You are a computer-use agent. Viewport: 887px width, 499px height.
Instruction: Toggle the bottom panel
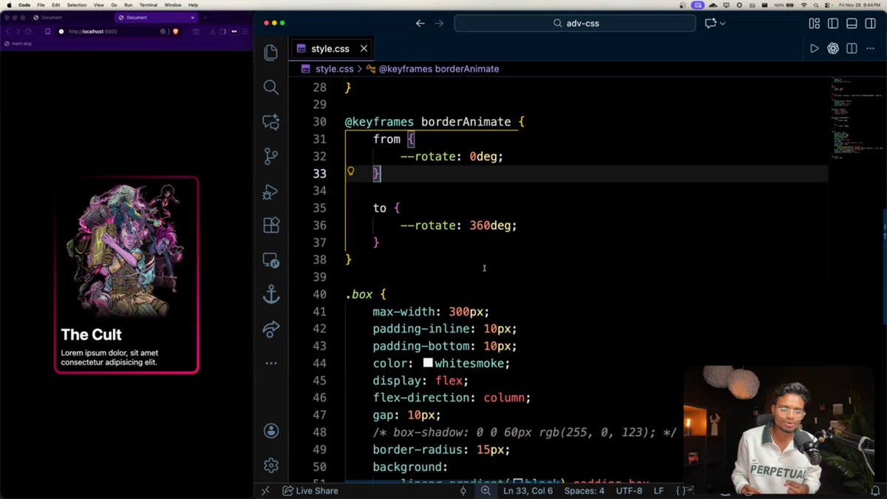point(852,24)
